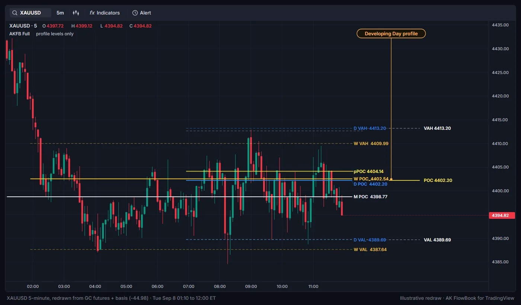Click the pPOC 4404.14 label
The height and width of the screenshot is (305, 521).
coord(368,171)
